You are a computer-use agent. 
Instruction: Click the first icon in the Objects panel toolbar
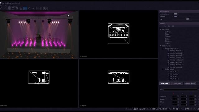(161, 26)
